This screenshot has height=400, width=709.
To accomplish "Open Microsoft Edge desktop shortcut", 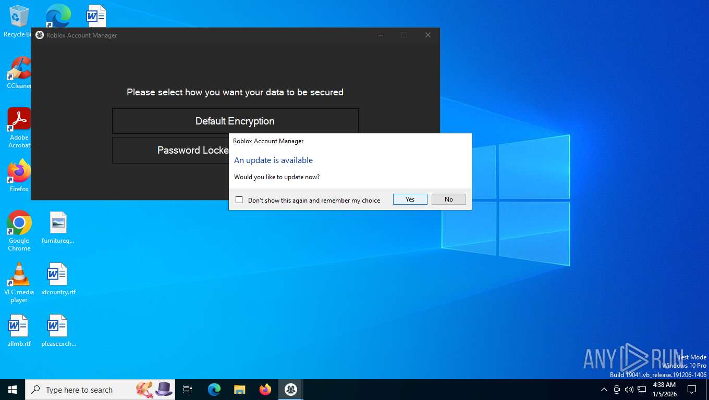I will pos(57,16).
